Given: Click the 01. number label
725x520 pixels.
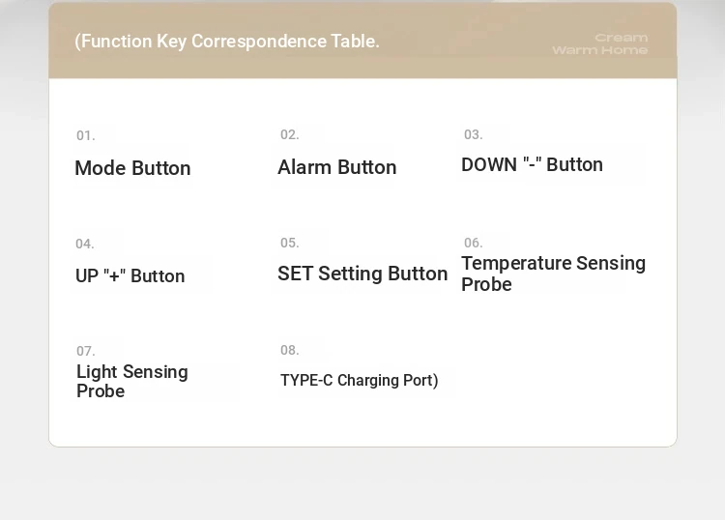Looking at the screenshot, I should click(x=85, y=135).
